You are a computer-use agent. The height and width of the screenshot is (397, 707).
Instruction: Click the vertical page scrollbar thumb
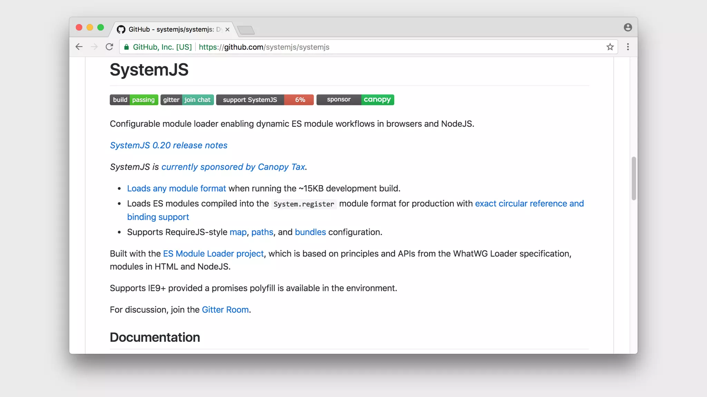tap(633, 178)
